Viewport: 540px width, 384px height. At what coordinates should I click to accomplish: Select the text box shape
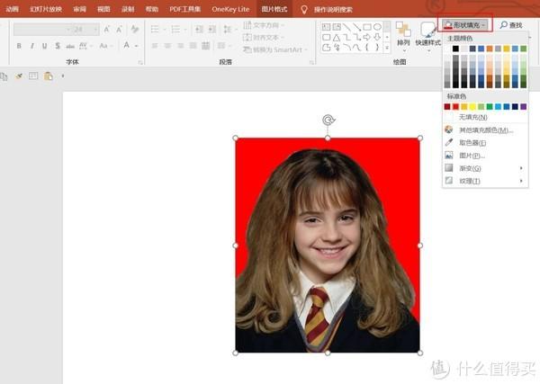coord(326,27)
